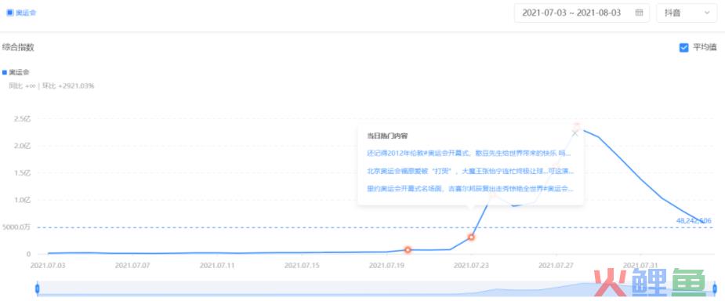Uncheck the 平均值 checkbox
The image size is (725, 301).
click(683, 47)
